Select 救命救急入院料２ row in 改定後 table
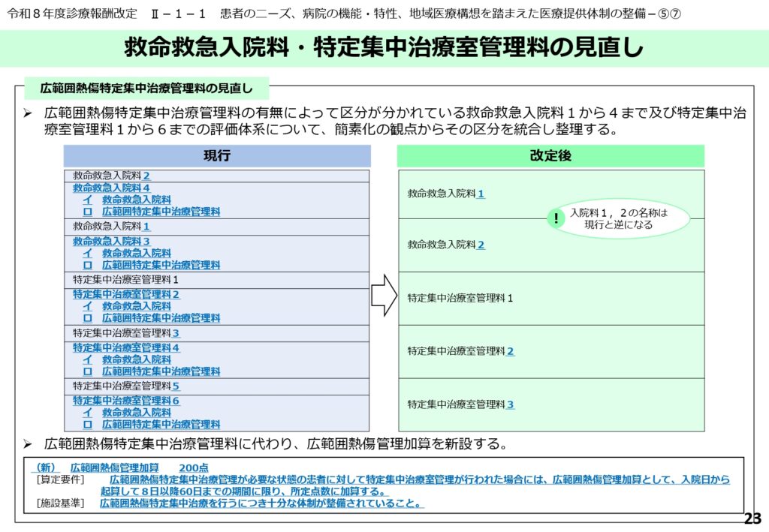 (446, 245)
